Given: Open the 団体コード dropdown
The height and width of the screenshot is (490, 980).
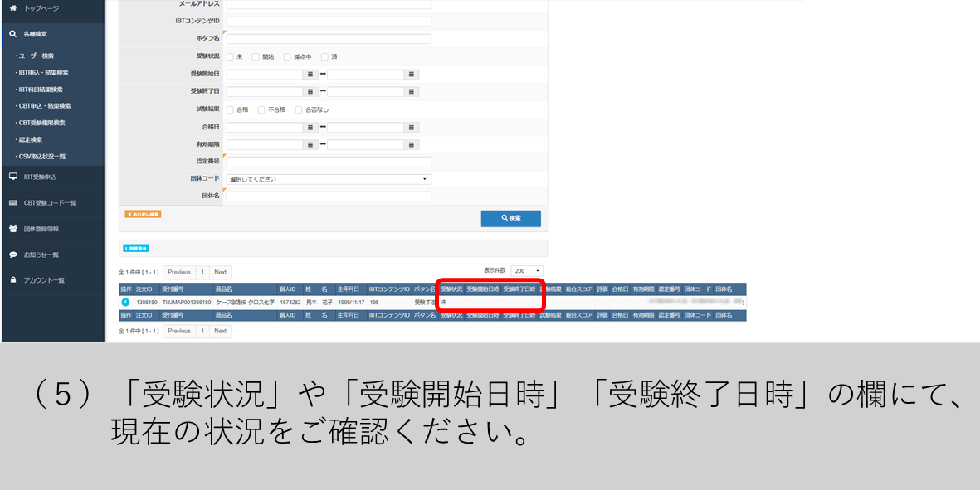Looking at the screenshot, I should coord(329,179).
